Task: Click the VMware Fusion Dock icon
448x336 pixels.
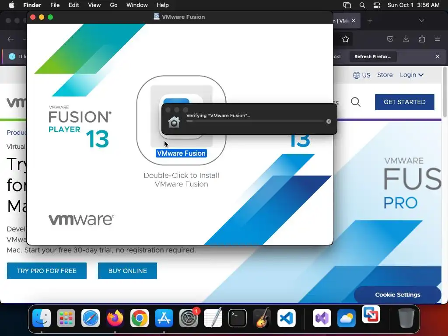Action: point(371,315)
